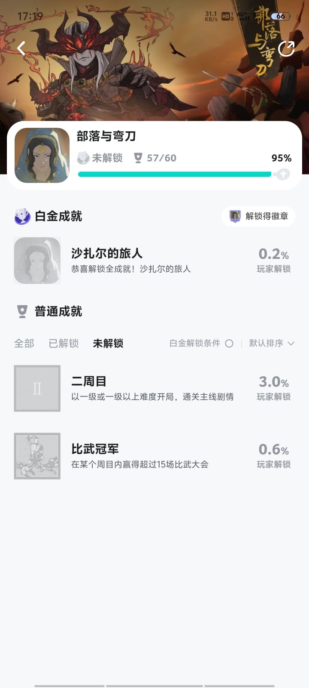Viewport: 309px width, 688px height.
Task: Click the achievement progress bar
Action: pos(174,174)
